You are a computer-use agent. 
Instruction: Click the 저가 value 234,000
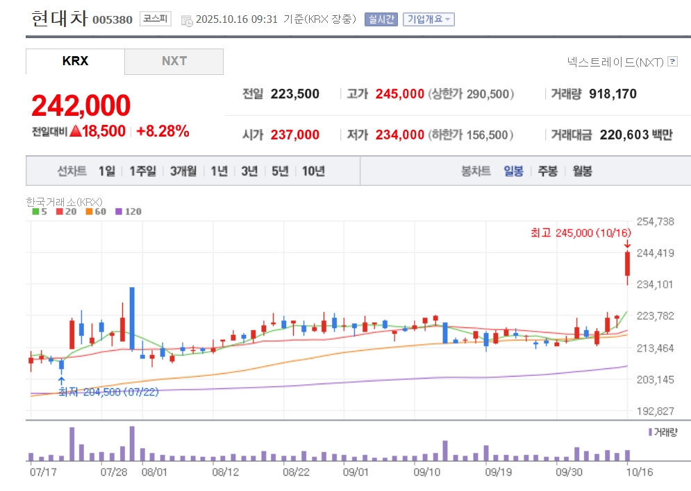coord(400,135)
